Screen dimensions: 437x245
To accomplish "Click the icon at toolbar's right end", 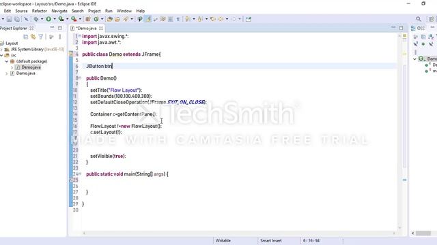I will pyautogui.click(x=249, y=19).
